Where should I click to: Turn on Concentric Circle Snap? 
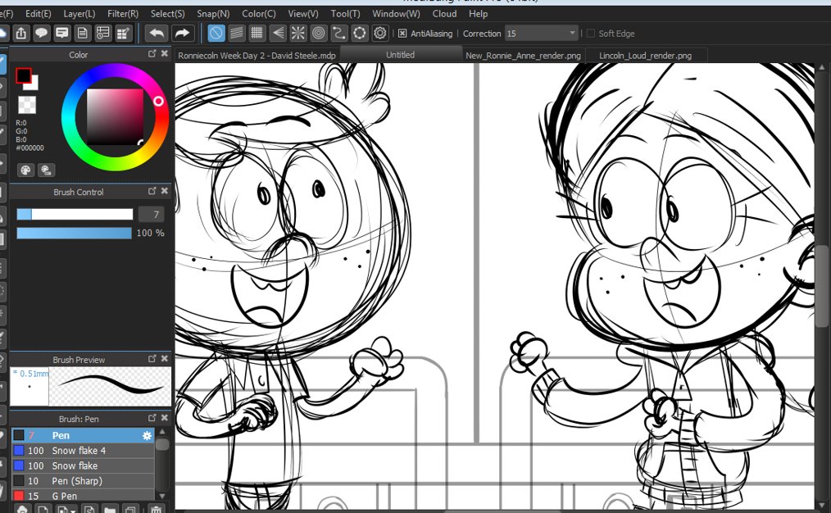(319, 33)
